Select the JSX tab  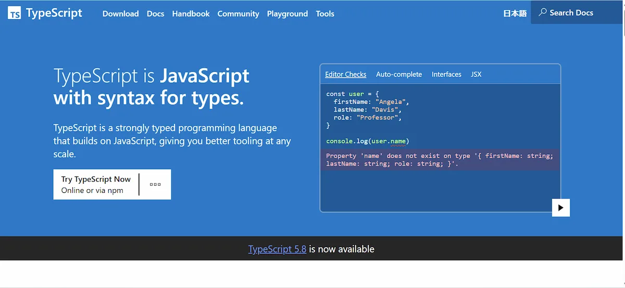pyautogui.click(x=476, y=74)
